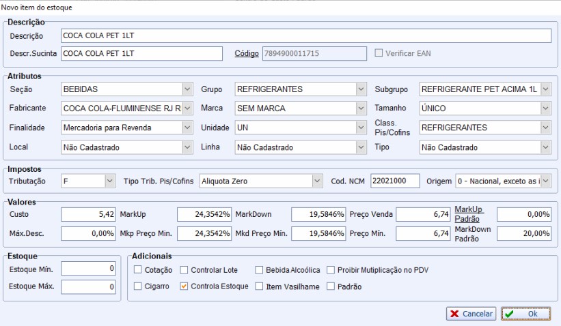Image resolution: width=561 pixels, height=326 pixels.
Task: Toggle Proibir Mutiplicação no PDV
Action: click(331, 270)
